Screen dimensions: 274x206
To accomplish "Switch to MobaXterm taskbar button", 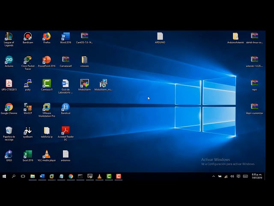I will tap(90, 176).
